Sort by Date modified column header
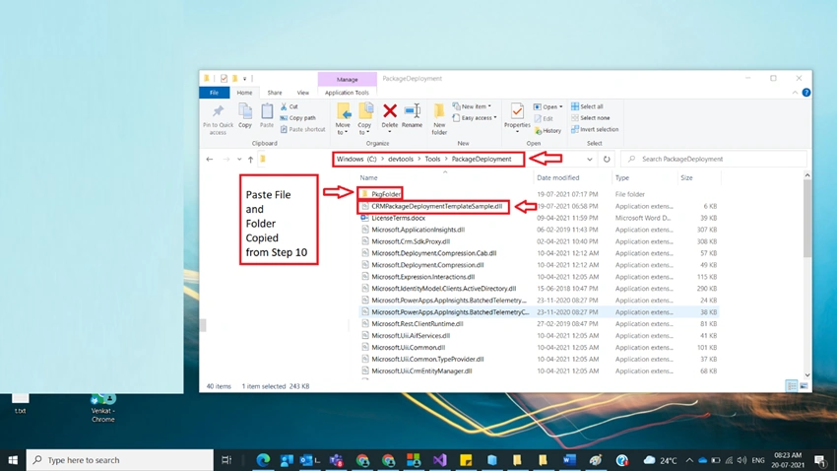This screenshot has width=837, height=471. pyautogui.click(x=557, y=177)
